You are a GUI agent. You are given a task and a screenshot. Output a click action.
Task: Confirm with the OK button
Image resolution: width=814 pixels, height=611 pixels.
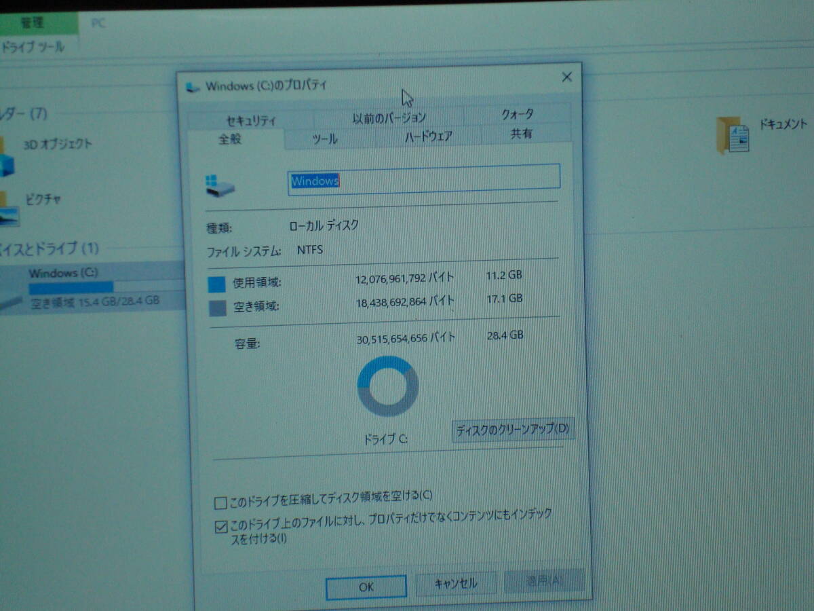tap(366, 587)
